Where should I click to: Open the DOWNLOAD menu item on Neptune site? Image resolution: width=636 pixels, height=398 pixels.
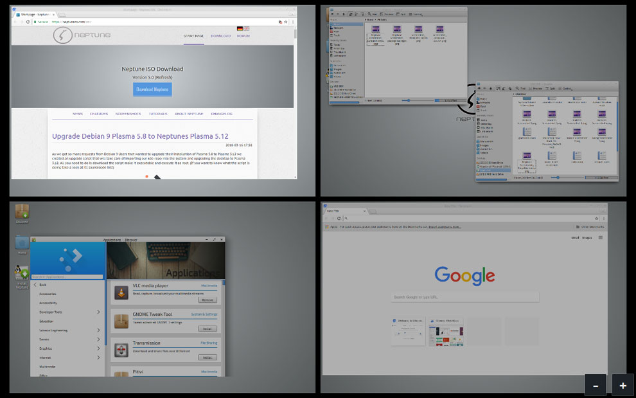pos(220,36)
